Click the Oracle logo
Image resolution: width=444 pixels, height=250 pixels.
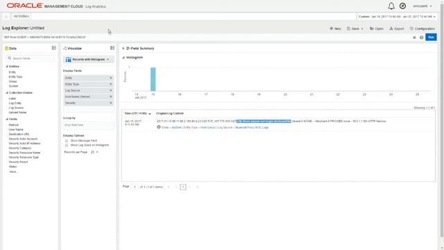pyautogui.click(x=25, y=6)
